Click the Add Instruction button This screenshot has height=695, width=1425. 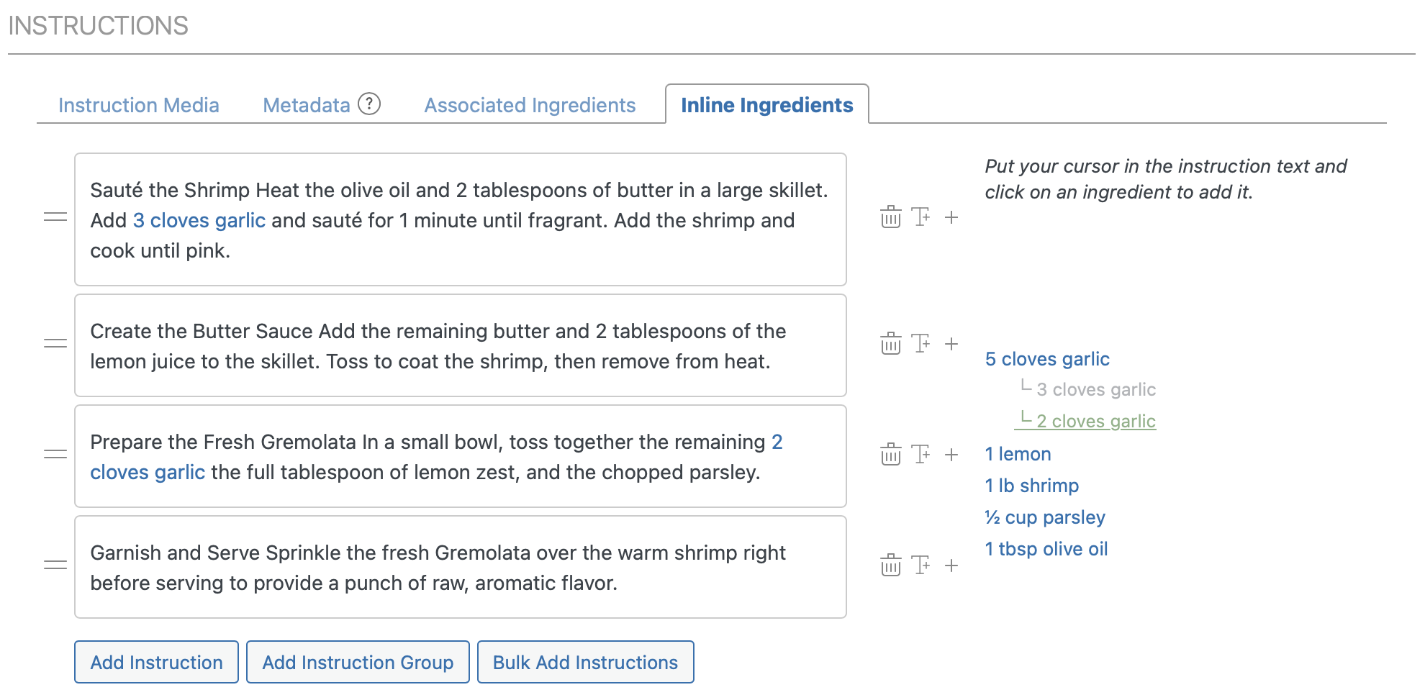156,662
